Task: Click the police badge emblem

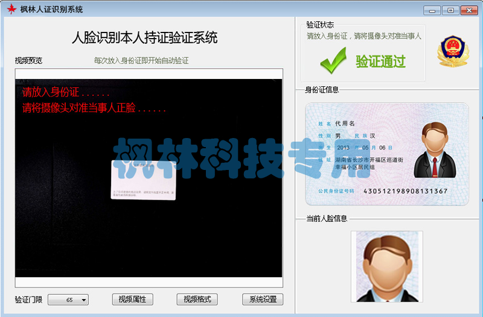Action: point(453,51)
